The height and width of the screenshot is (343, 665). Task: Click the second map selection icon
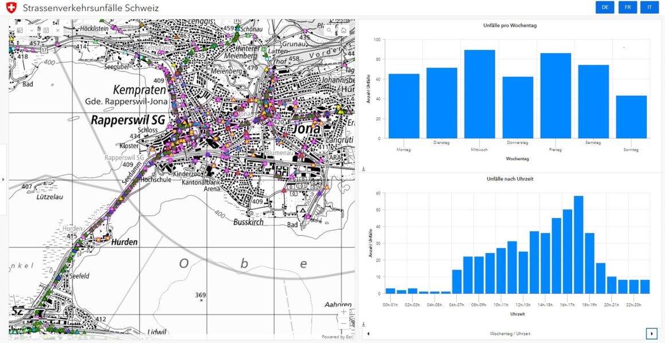pos(45,30)
